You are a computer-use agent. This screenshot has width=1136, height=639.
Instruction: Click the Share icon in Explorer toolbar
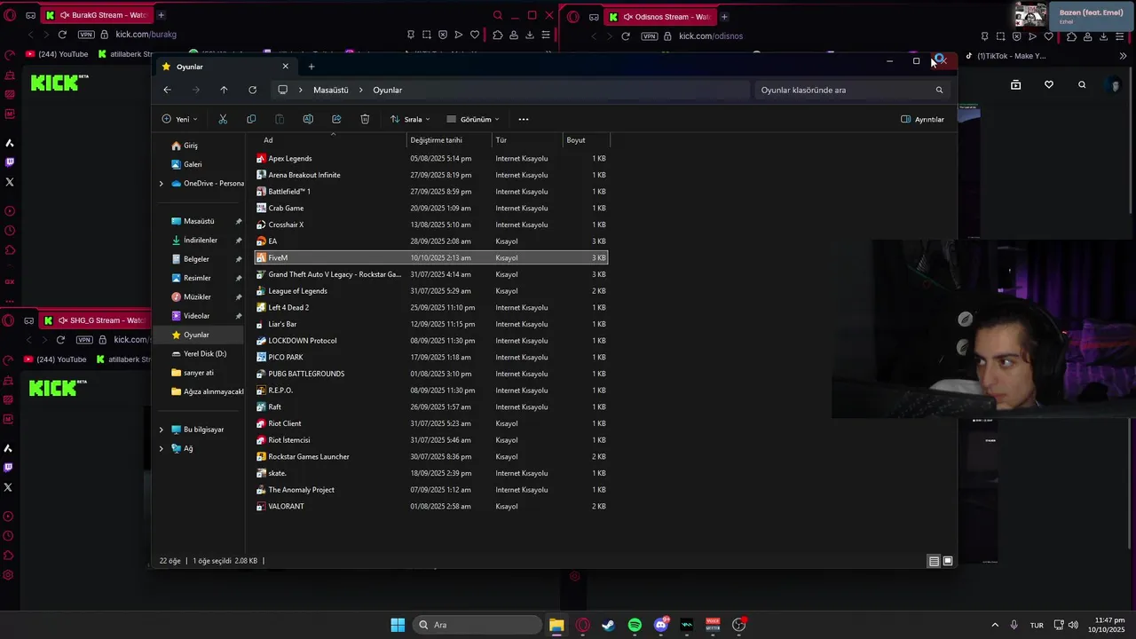pos(336,119)
